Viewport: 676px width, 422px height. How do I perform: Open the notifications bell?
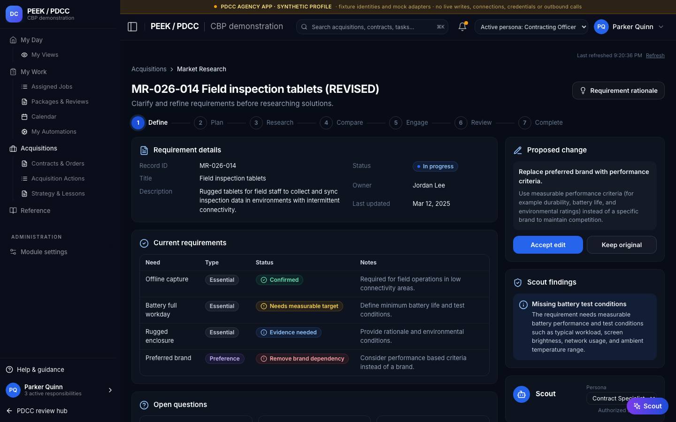(462, 27)
